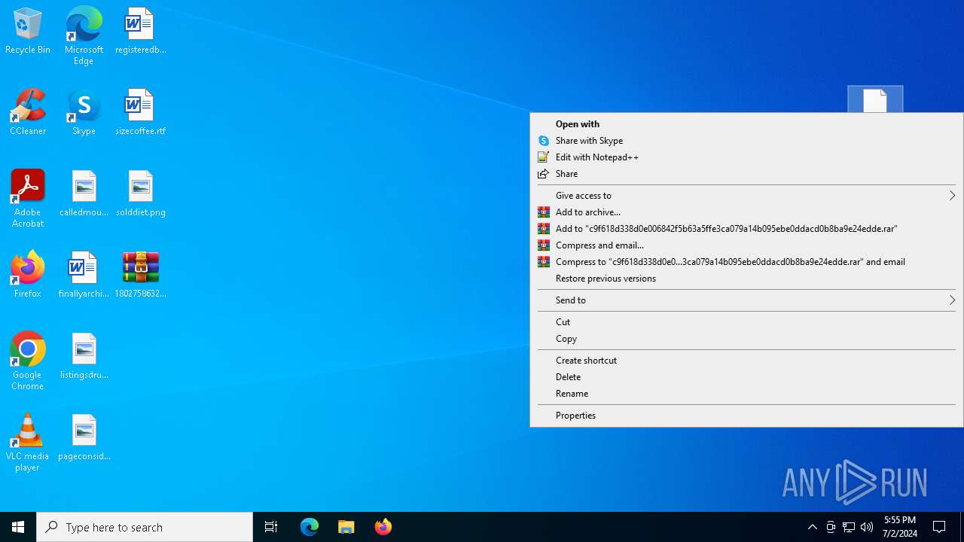Choose Rename in the context menu
964x542 pixels.
pos(746,394)
